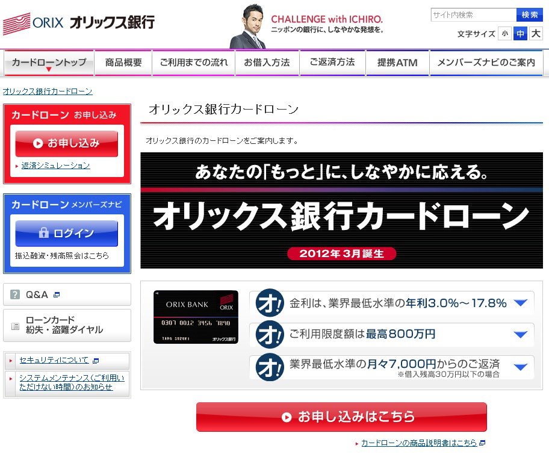Click the オリックス銀行カードローン main banner
The width and height of the screenshot is (549, 454).
coord(341,211)
